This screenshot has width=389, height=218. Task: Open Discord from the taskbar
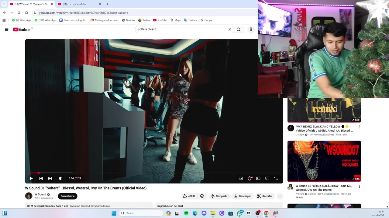click(x=204, y=213)
